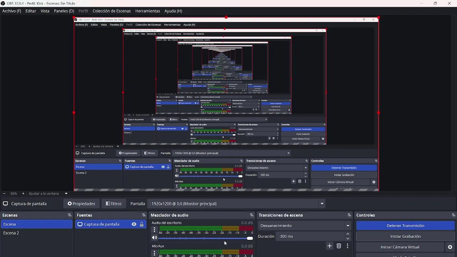Click the Transiciones de escena panel title
The height and width of the screenshot is (257, 457).
281,215
